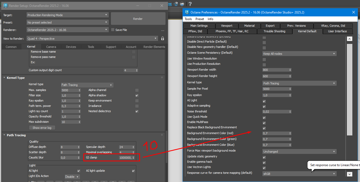Switch to Render Elements tab
Screen dimensions: 360x182
coord(154,47)
